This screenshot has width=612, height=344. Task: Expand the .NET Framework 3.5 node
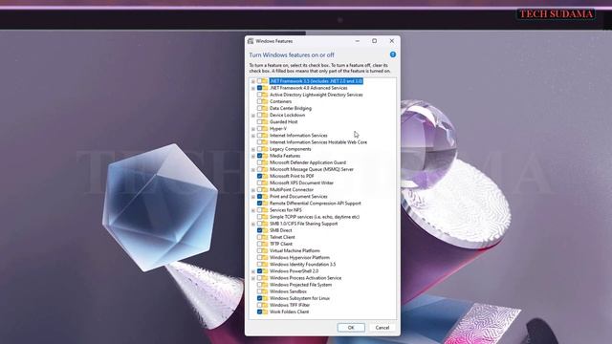[252, 81]
